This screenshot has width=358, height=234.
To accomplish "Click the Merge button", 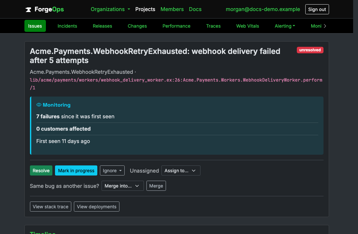I will [156, 186].
